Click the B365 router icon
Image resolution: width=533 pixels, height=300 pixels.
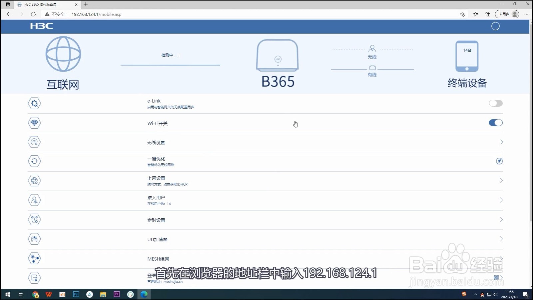(277, 55)
